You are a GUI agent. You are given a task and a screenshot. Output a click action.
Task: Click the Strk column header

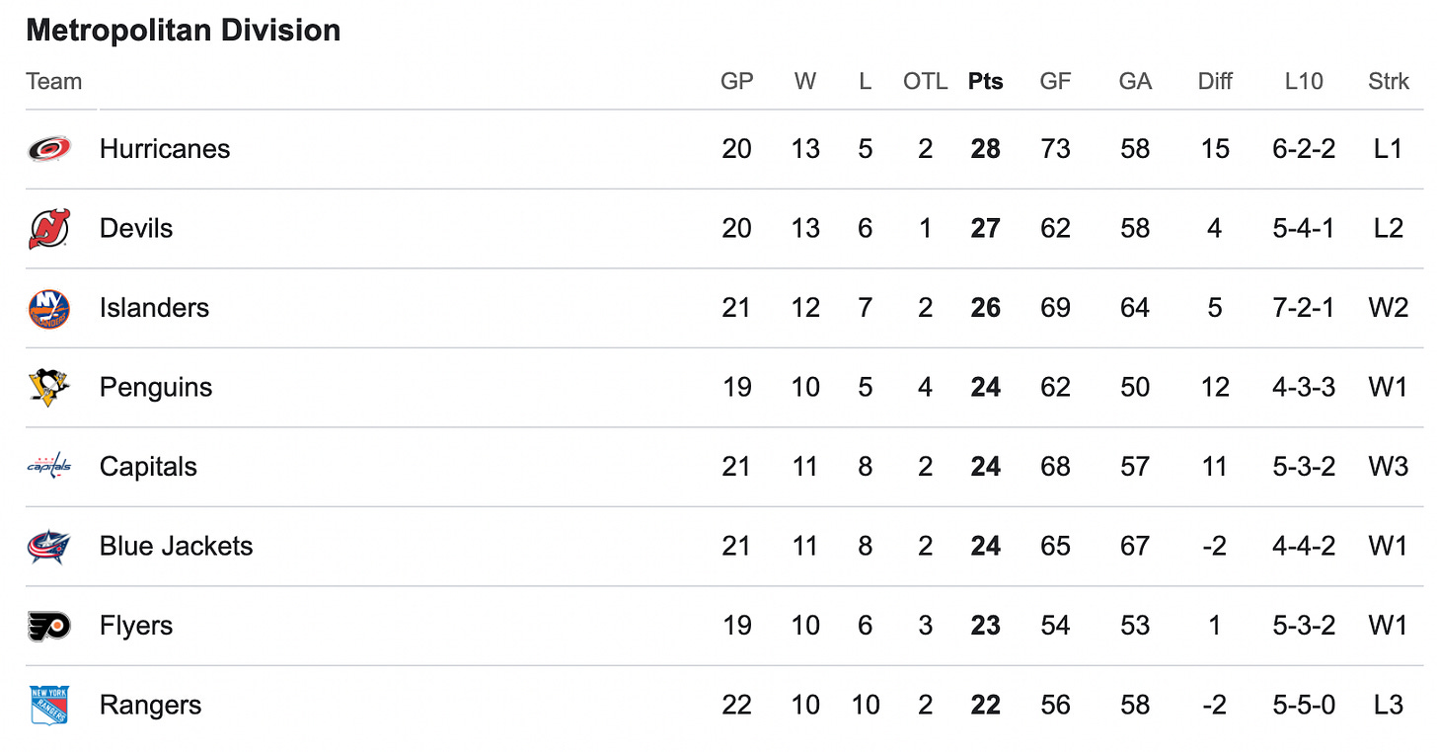pyautogui.click(x=1389, y=82)
